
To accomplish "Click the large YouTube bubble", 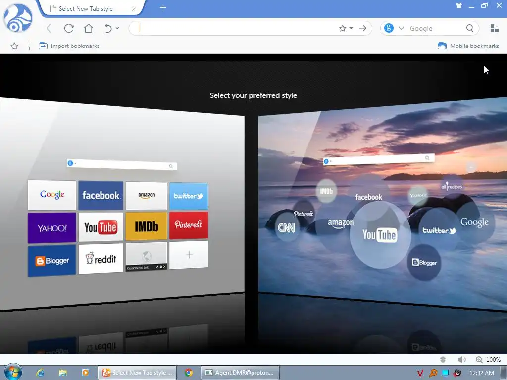I will click(x=380, y=235).
